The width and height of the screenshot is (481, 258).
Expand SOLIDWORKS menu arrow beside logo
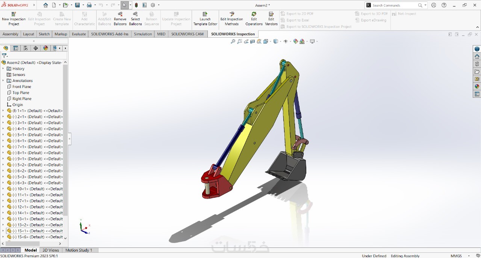click(34, 5)
